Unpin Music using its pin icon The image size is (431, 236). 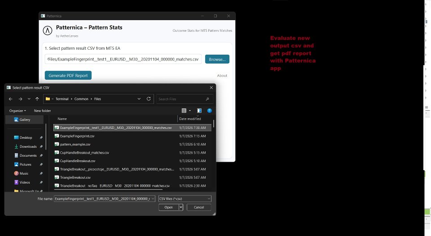click(x=41, y=173)
